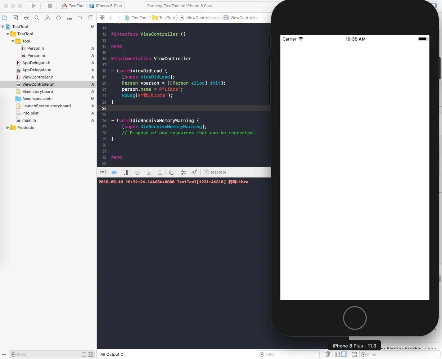Add new file with plus button
The width and height of the screenshot is (442, 359).
point(4,354)
